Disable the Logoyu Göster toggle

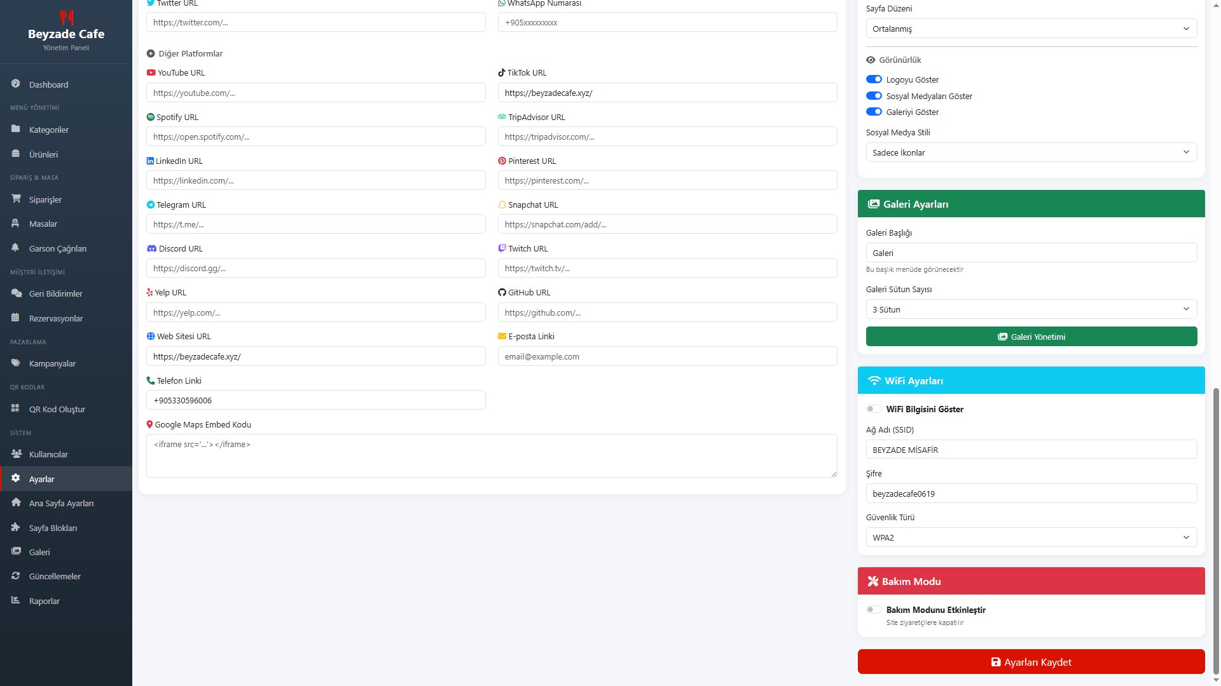pos(874,79)
